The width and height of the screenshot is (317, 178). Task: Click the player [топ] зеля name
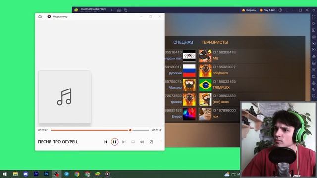(221, 102)
